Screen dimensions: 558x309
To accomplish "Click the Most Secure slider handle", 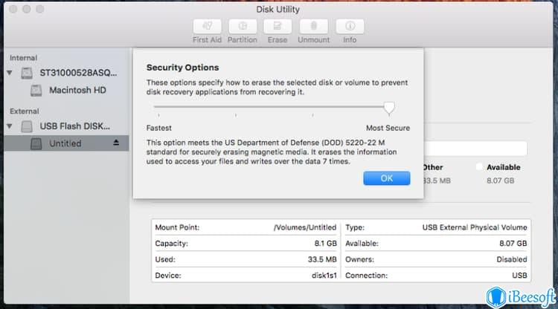I will (x=389, y=108).
